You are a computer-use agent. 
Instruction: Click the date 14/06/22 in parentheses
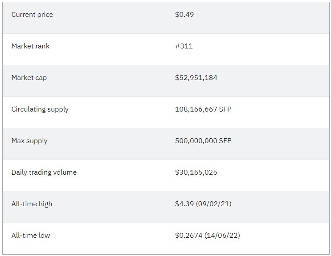[222, 236]
